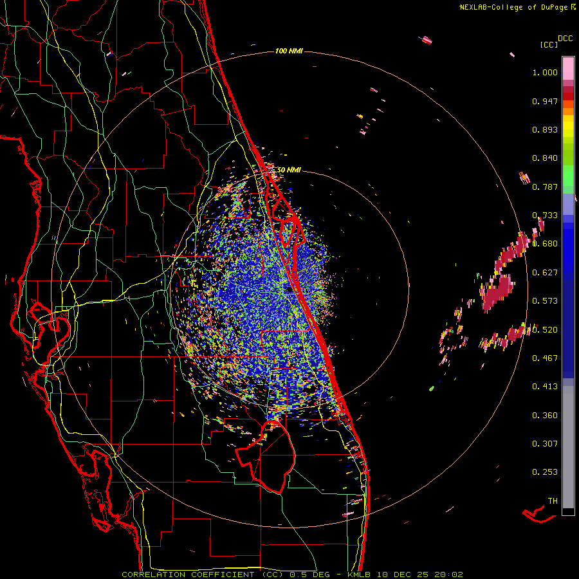Click the 0.360 legend value
Viewport: 579px width, 579px height.
(545, 416)
